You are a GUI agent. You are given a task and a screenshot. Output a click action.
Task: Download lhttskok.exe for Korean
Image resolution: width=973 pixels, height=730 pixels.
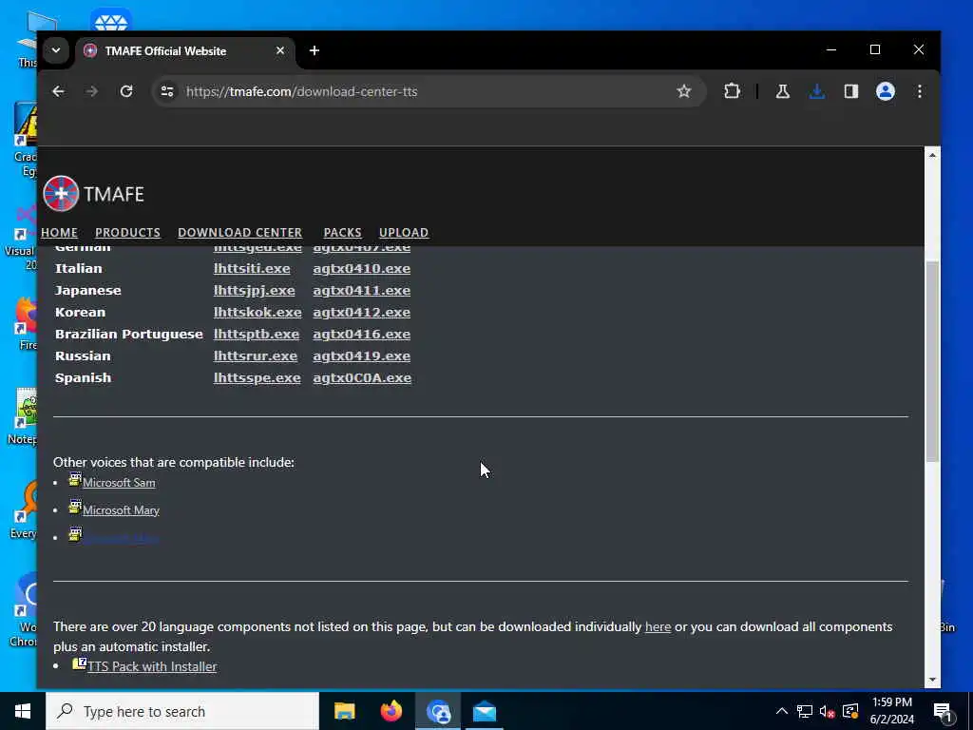click(258, 312)
